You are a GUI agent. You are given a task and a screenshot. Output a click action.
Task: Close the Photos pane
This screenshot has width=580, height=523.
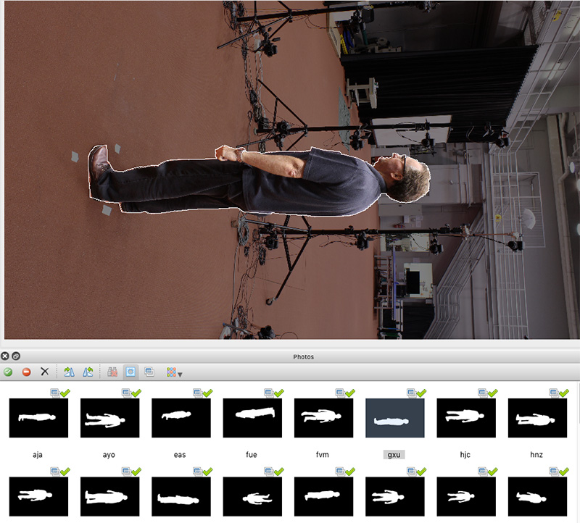[x=5, y=356]
